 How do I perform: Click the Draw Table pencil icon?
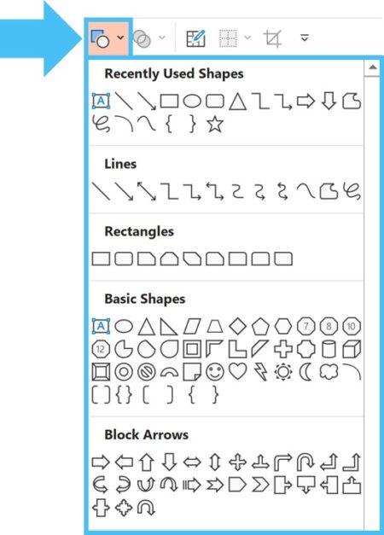coord(196,38)
